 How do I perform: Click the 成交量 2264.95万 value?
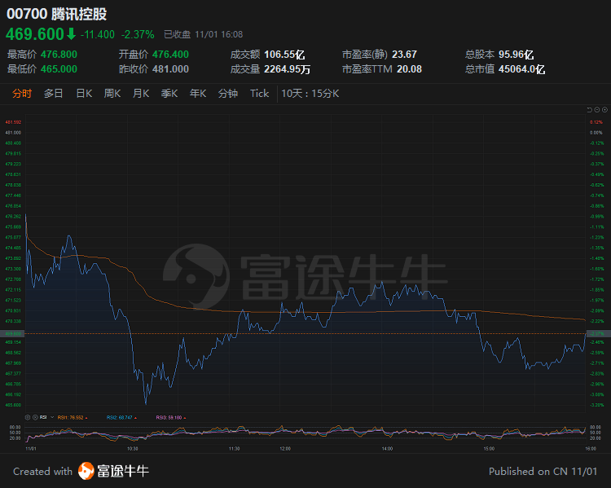[x=288, y=69]
